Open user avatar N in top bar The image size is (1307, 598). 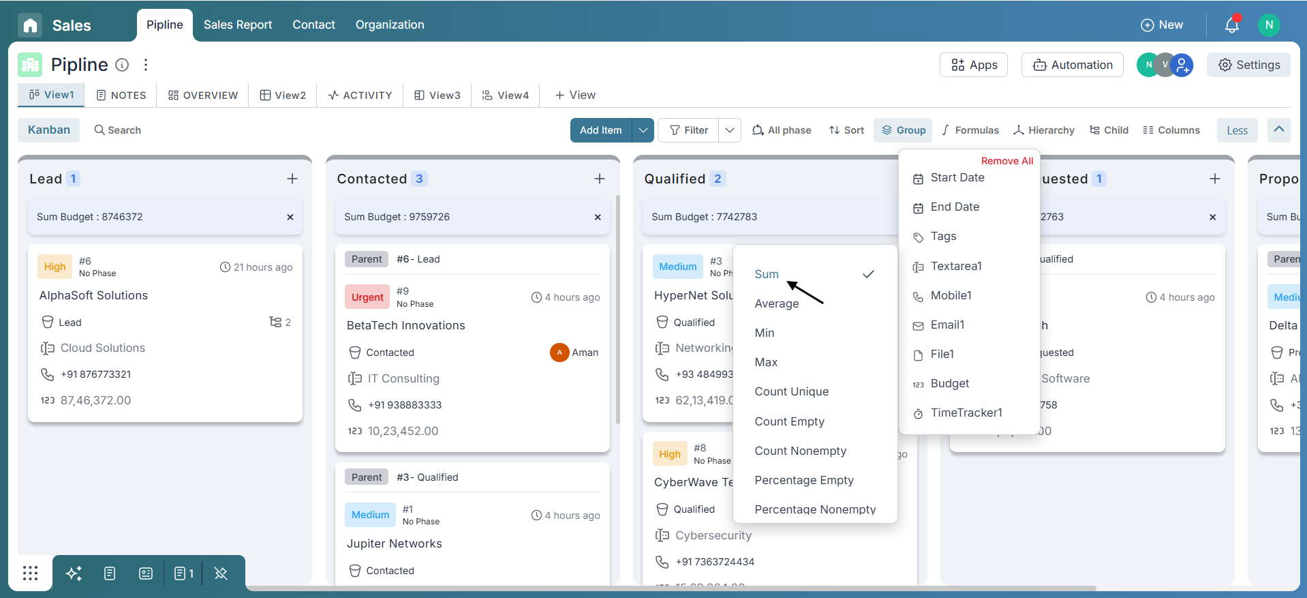(x=1269, y=25)
